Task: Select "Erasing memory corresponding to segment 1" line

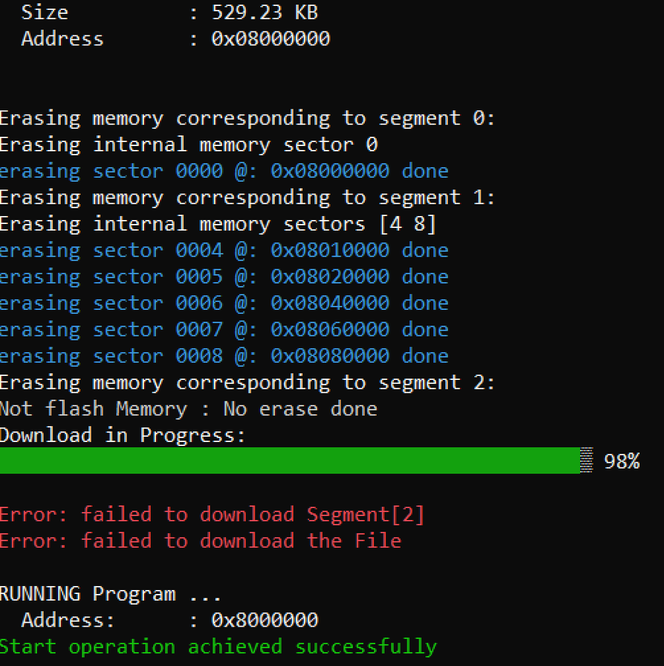Action: tap(247, 198)
